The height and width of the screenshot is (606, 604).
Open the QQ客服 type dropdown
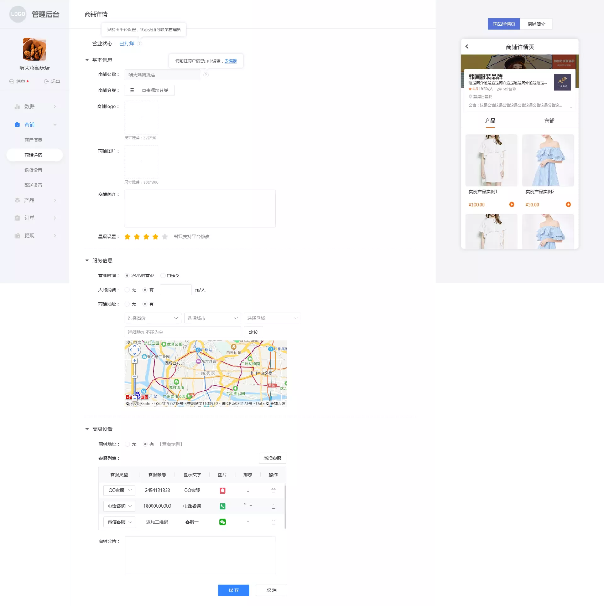pos(119,491)
